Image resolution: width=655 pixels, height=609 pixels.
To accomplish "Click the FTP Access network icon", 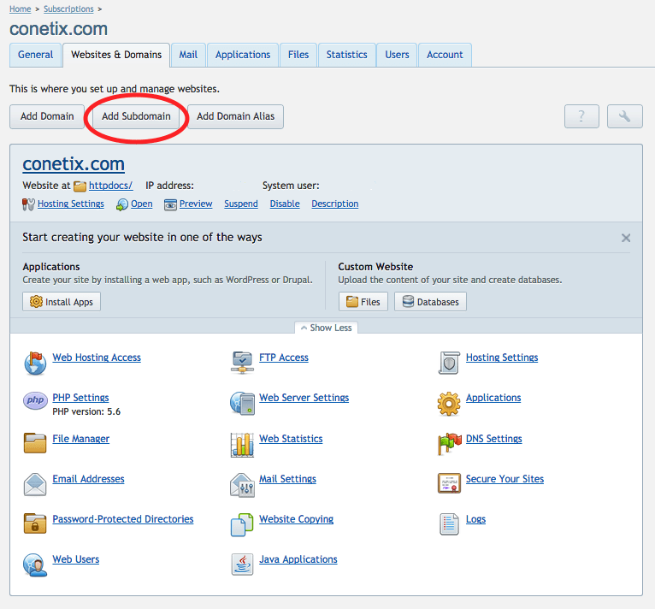I will coord(242,363).
